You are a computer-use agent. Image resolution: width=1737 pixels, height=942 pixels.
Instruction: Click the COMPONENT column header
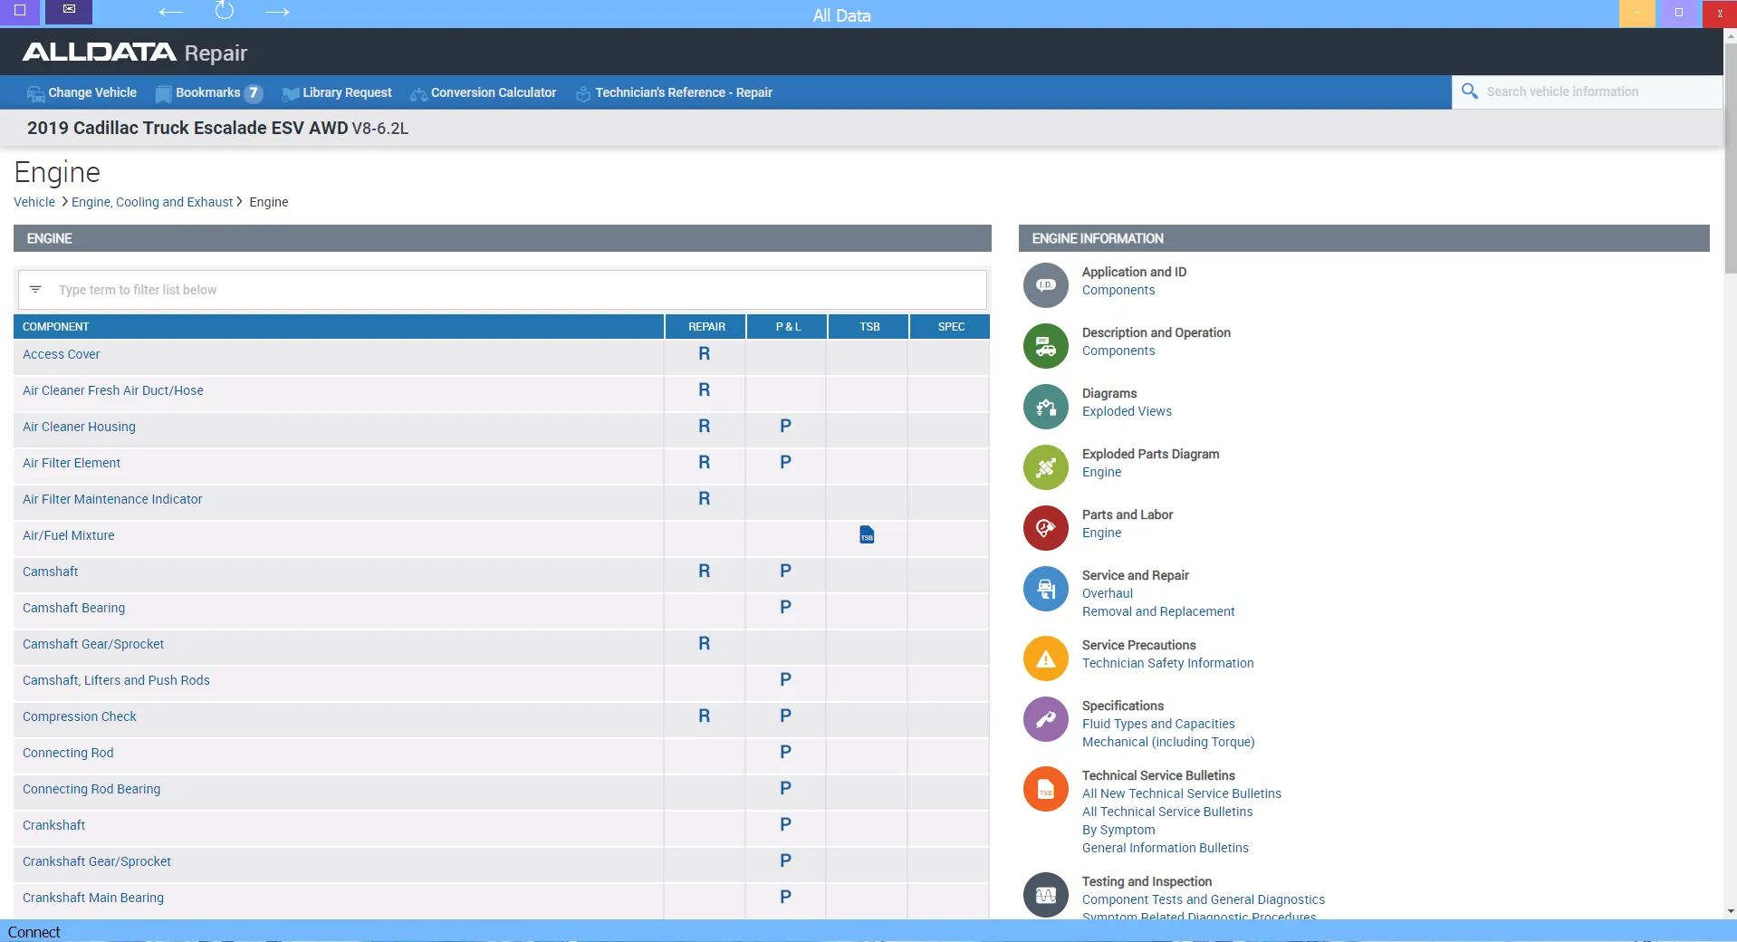[x=339, y=327]
